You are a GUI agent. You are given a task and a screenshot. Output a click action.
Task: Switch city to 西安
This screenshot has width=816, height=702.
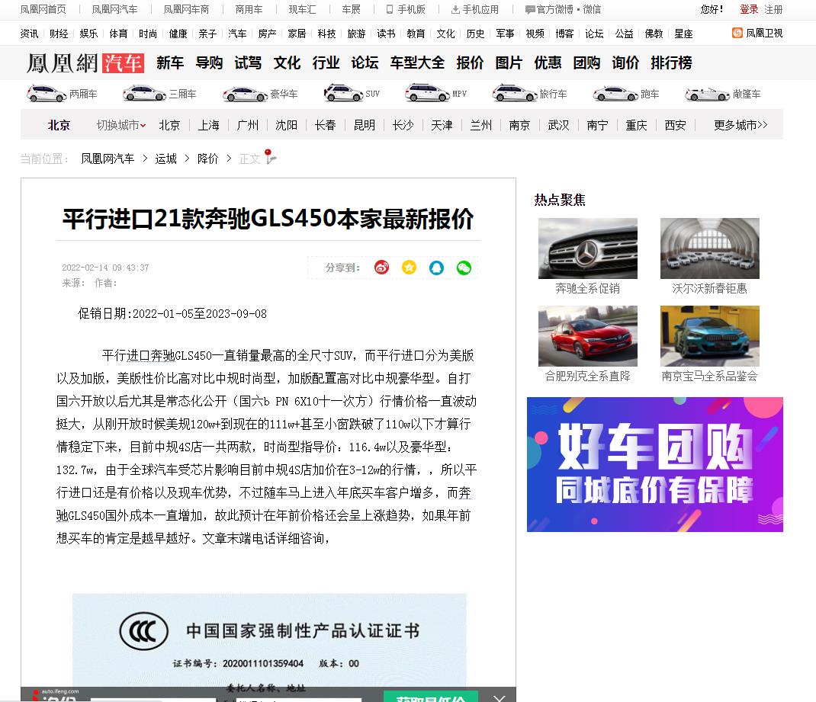pos(675,125)
